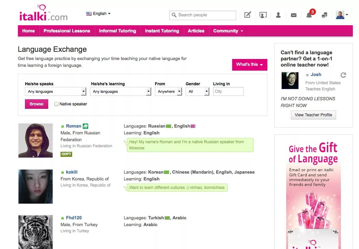This screenshot has width=359, height=249.
Task: Click 'Teaches English' under Josh
Action: point(320,89)
